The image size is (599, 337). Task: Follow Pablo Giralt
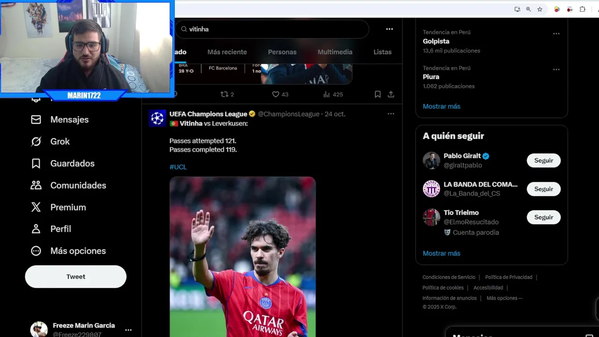tap(544, 161)
